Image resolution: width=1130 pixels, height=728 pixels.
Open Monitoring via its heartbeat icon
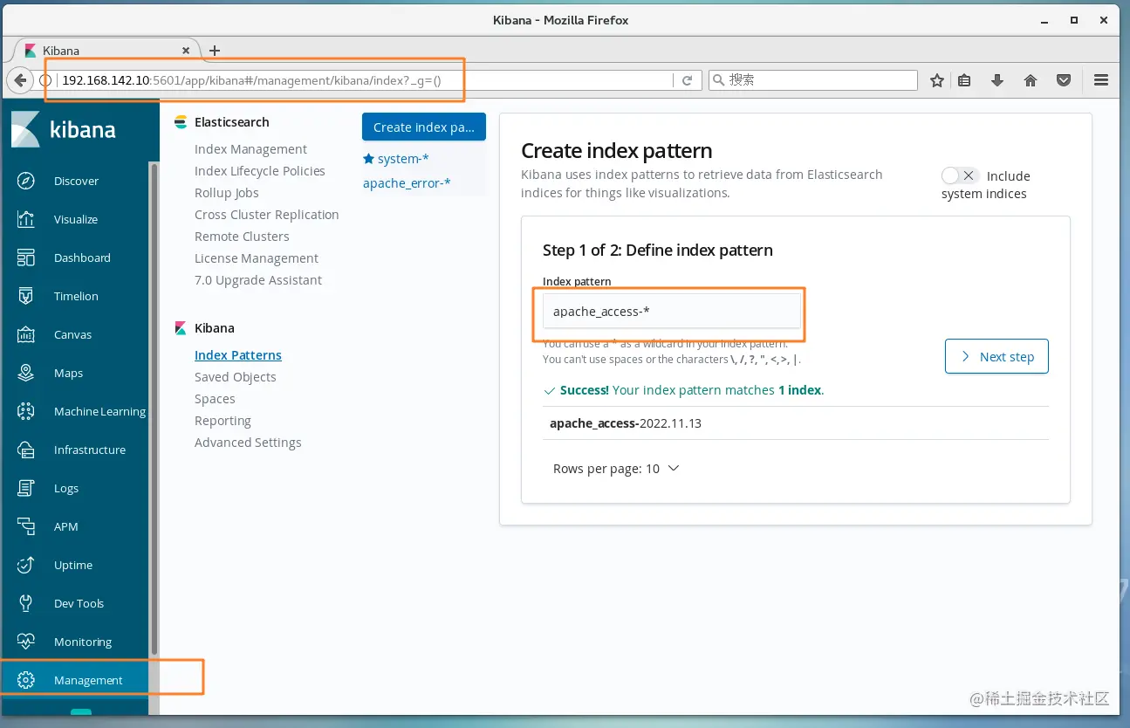click(26, 642)
